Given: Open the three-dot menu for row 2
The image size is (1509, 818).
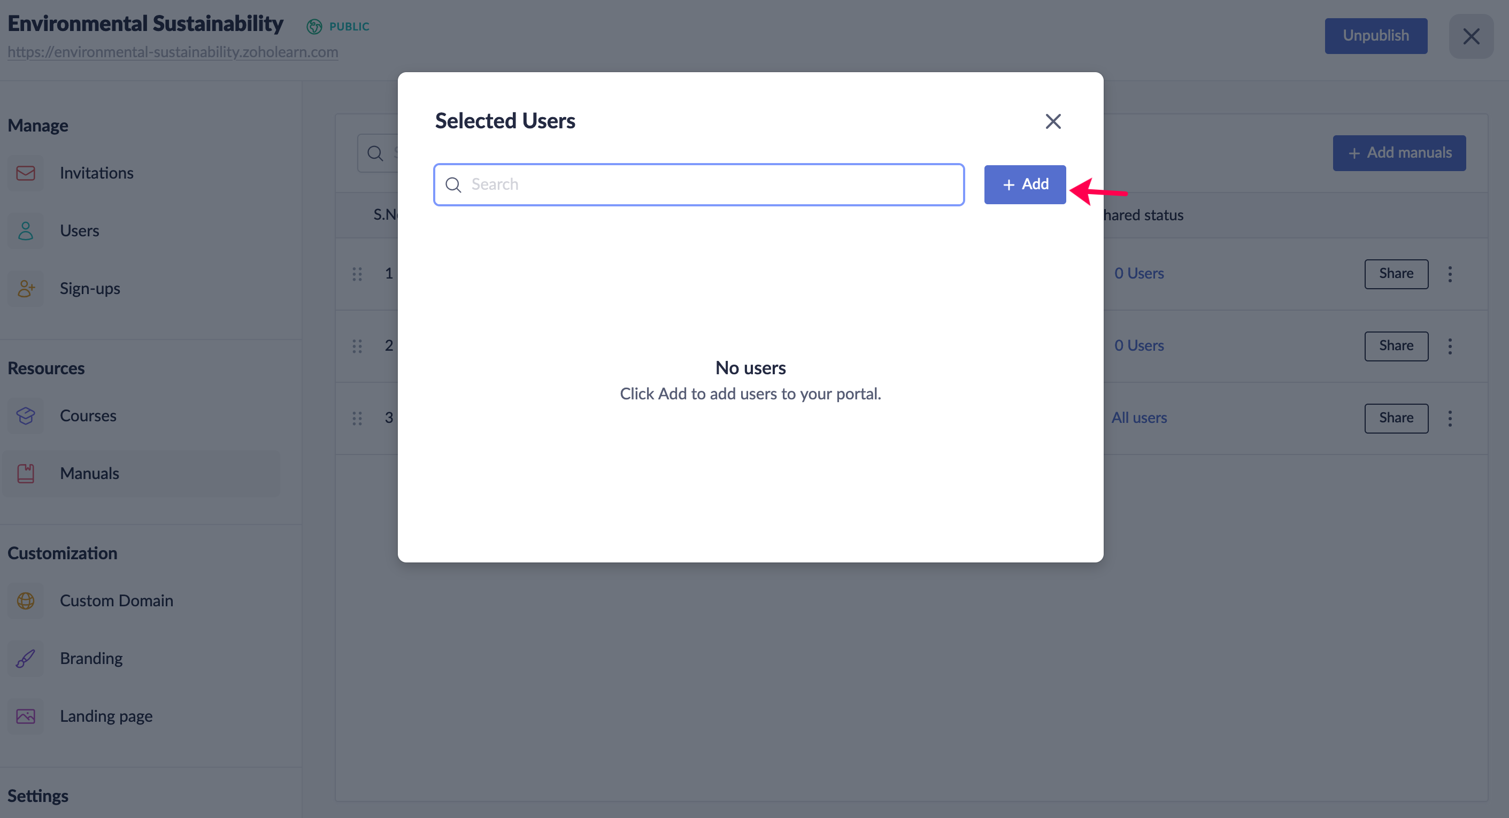Looking at the screenshot, I should pos(1450,346).
